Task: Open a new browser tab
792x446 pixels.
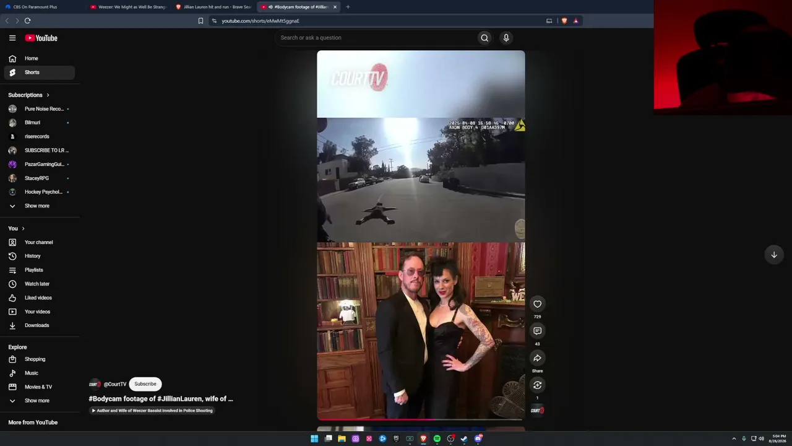Action: [348, 7]
